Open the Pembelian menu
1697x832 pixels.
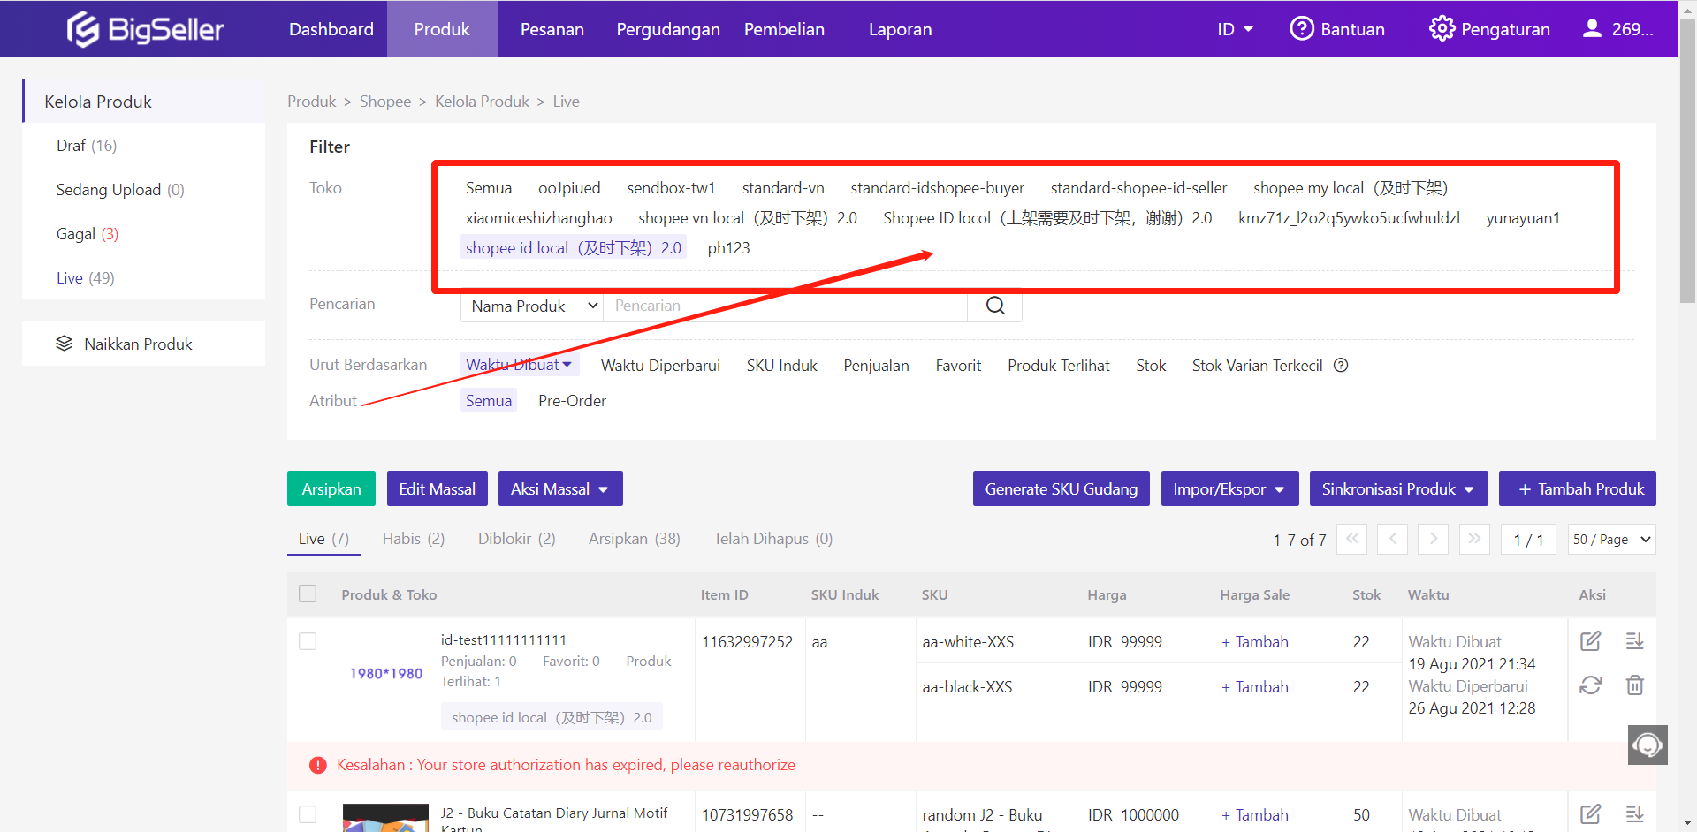[x=784, y=29]
